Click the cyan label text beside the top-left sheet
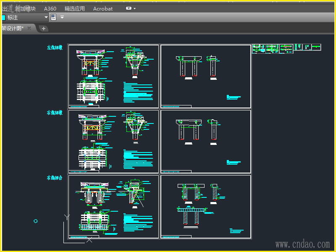Screen dimensions: 336x252 [55, 48]
